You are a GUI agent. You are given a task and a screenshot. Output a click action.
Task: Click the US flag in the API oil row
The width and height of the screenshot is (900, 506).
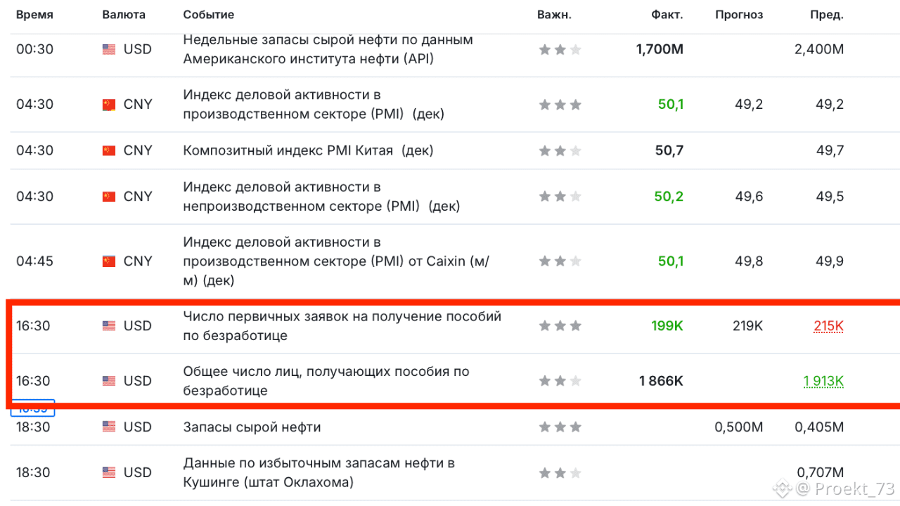coord(109,49)
